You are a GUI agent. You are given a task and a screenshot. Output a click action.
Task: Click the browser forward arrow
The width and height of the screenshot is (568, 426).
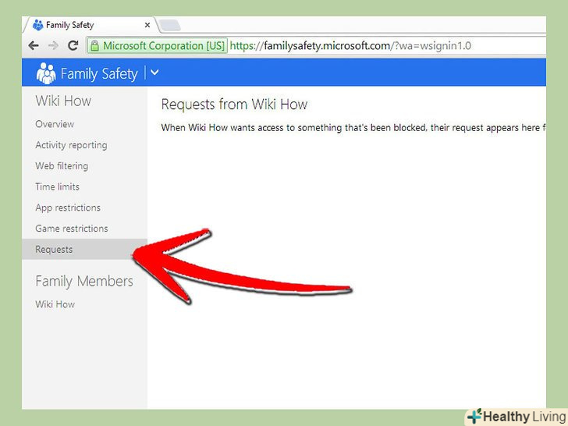tap(53, 45)
